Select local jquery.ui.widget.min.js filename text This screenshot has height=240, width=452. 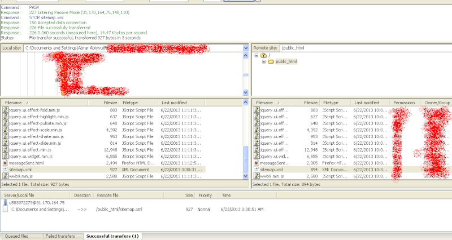pos(31,157)
